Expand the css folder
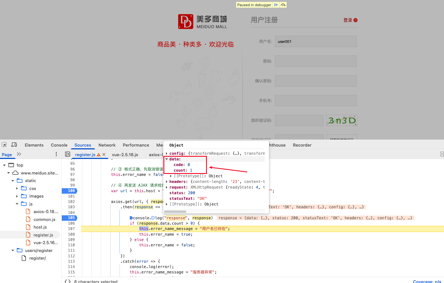The width and height of the screenshot is (444, 283). tap(17, 189)
